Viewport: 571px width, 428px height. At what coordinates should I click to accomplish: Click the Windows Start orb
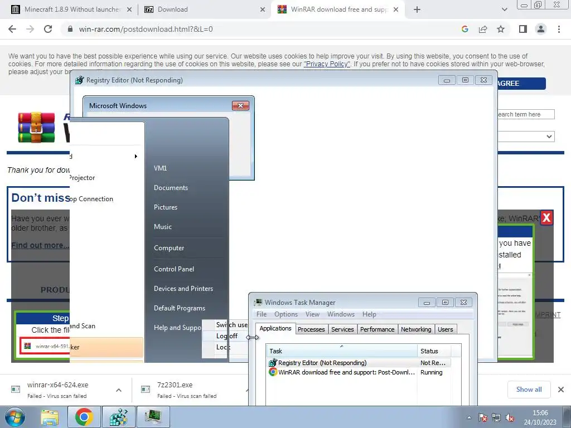(x=15, y=417)
